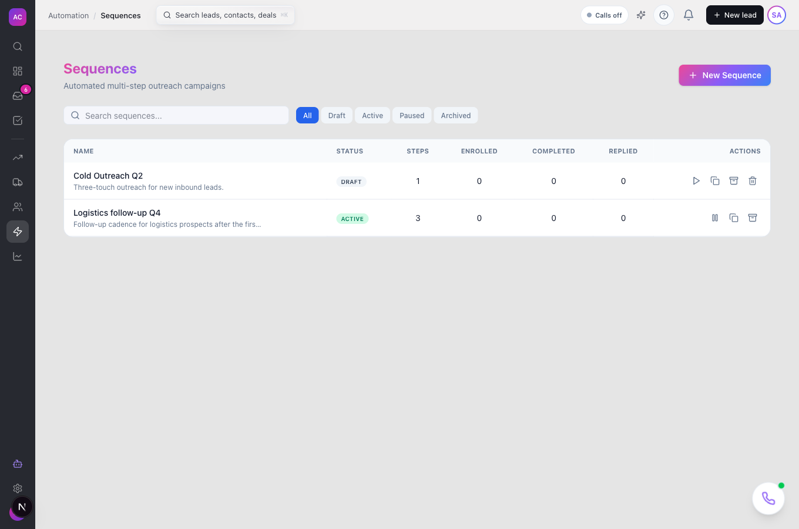Filter sequences by Archived
Viewport: 799px width, 529px height.
[x=456, y=115]
